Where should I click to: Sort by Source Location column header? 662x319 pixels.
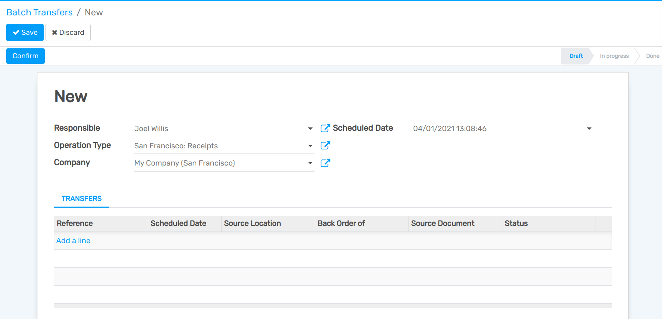pyautogui.click(x=268, y=223)
